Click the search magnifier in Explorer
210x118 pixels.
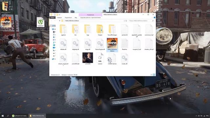pyautogui.click(x=153, y=21)
